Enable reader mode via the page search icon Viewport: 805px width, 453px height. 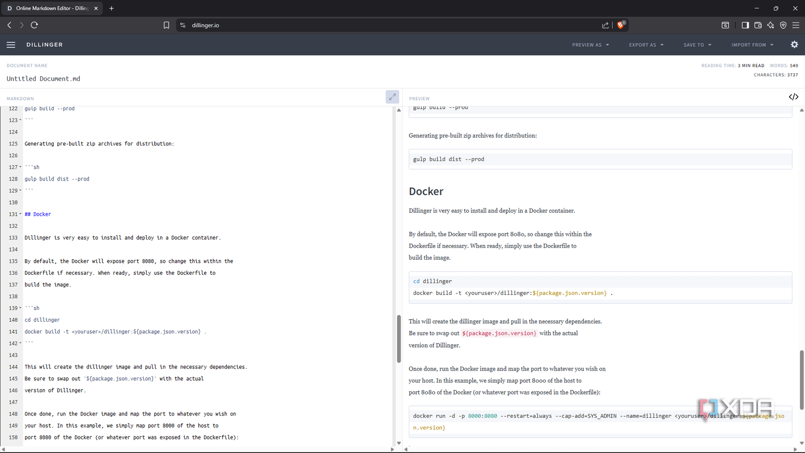(725, 25)
